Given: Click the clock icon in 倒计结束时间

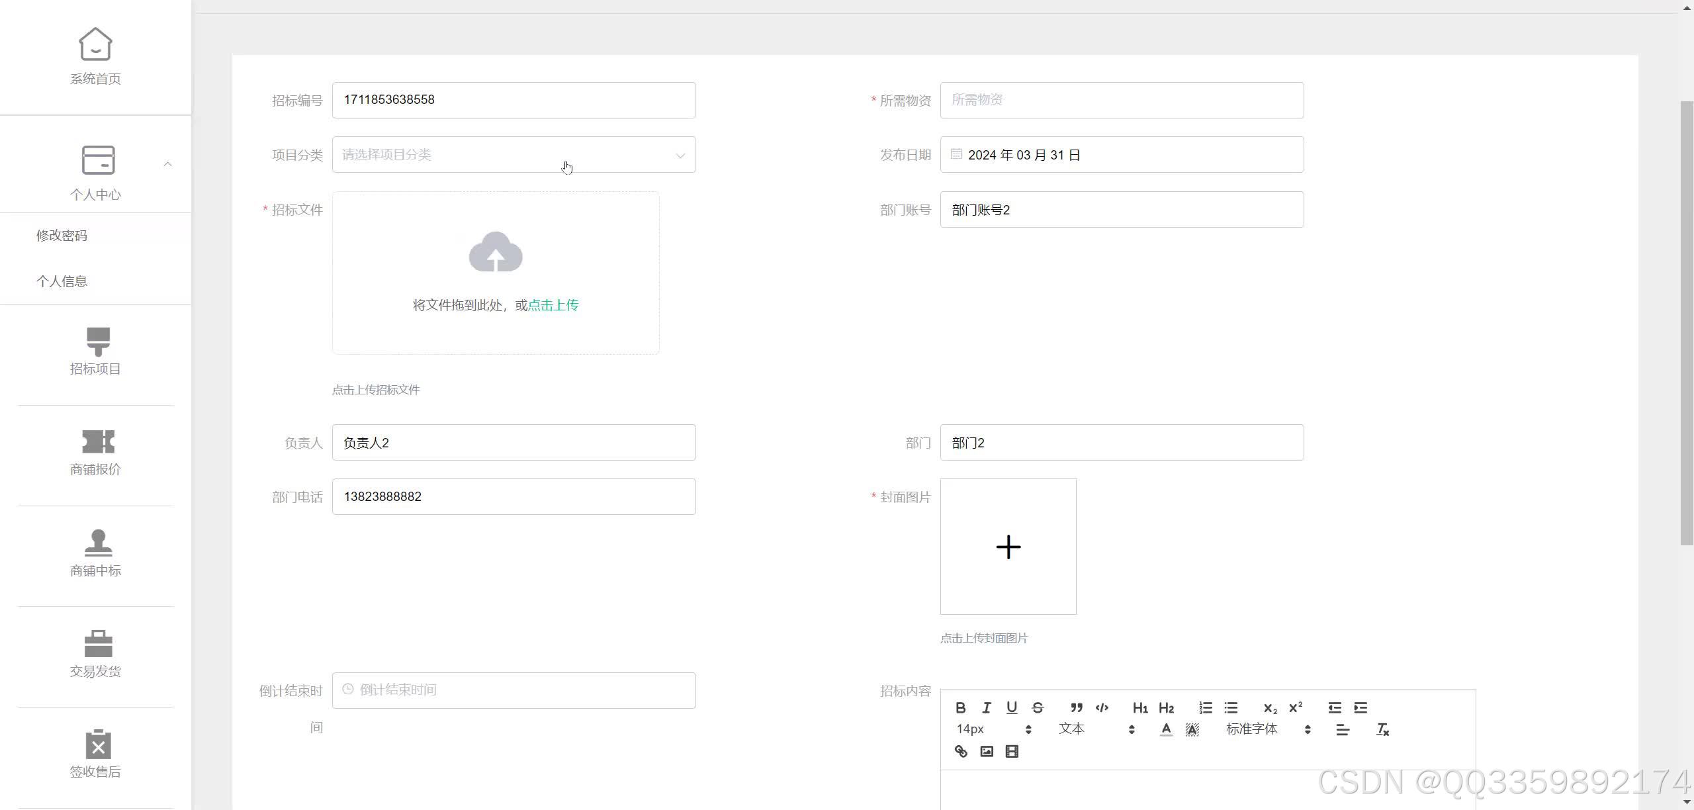Looking at the screenshot, I should pos(347,689).
